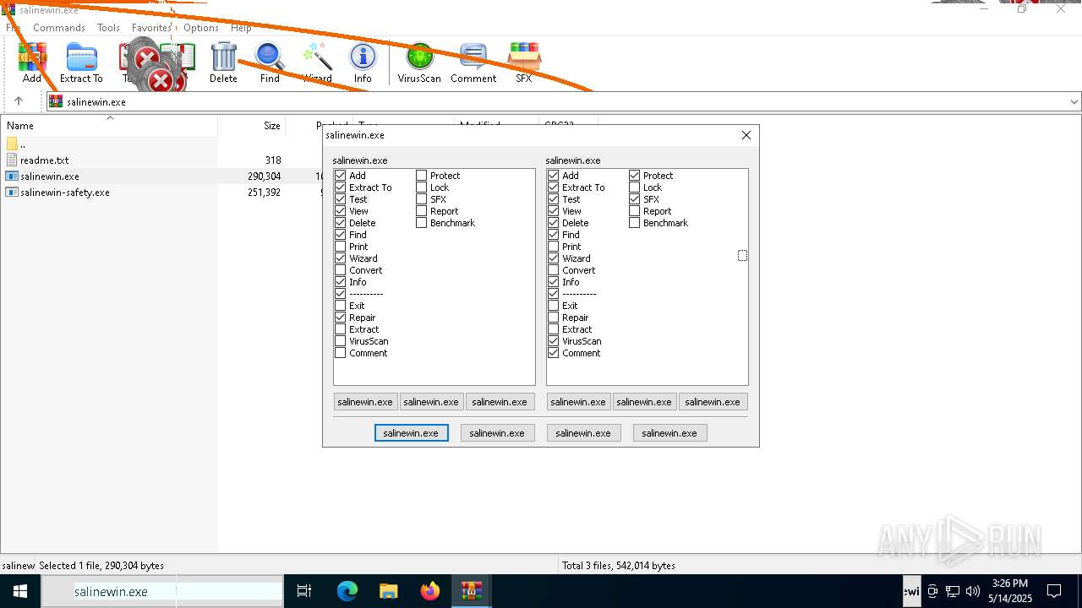1082x608 pixels.
Task: Click the 251,392 size value
Action: (265, 193)
